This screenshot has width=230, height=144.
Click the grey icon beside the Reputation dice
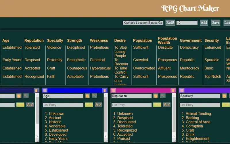(163, 96)
